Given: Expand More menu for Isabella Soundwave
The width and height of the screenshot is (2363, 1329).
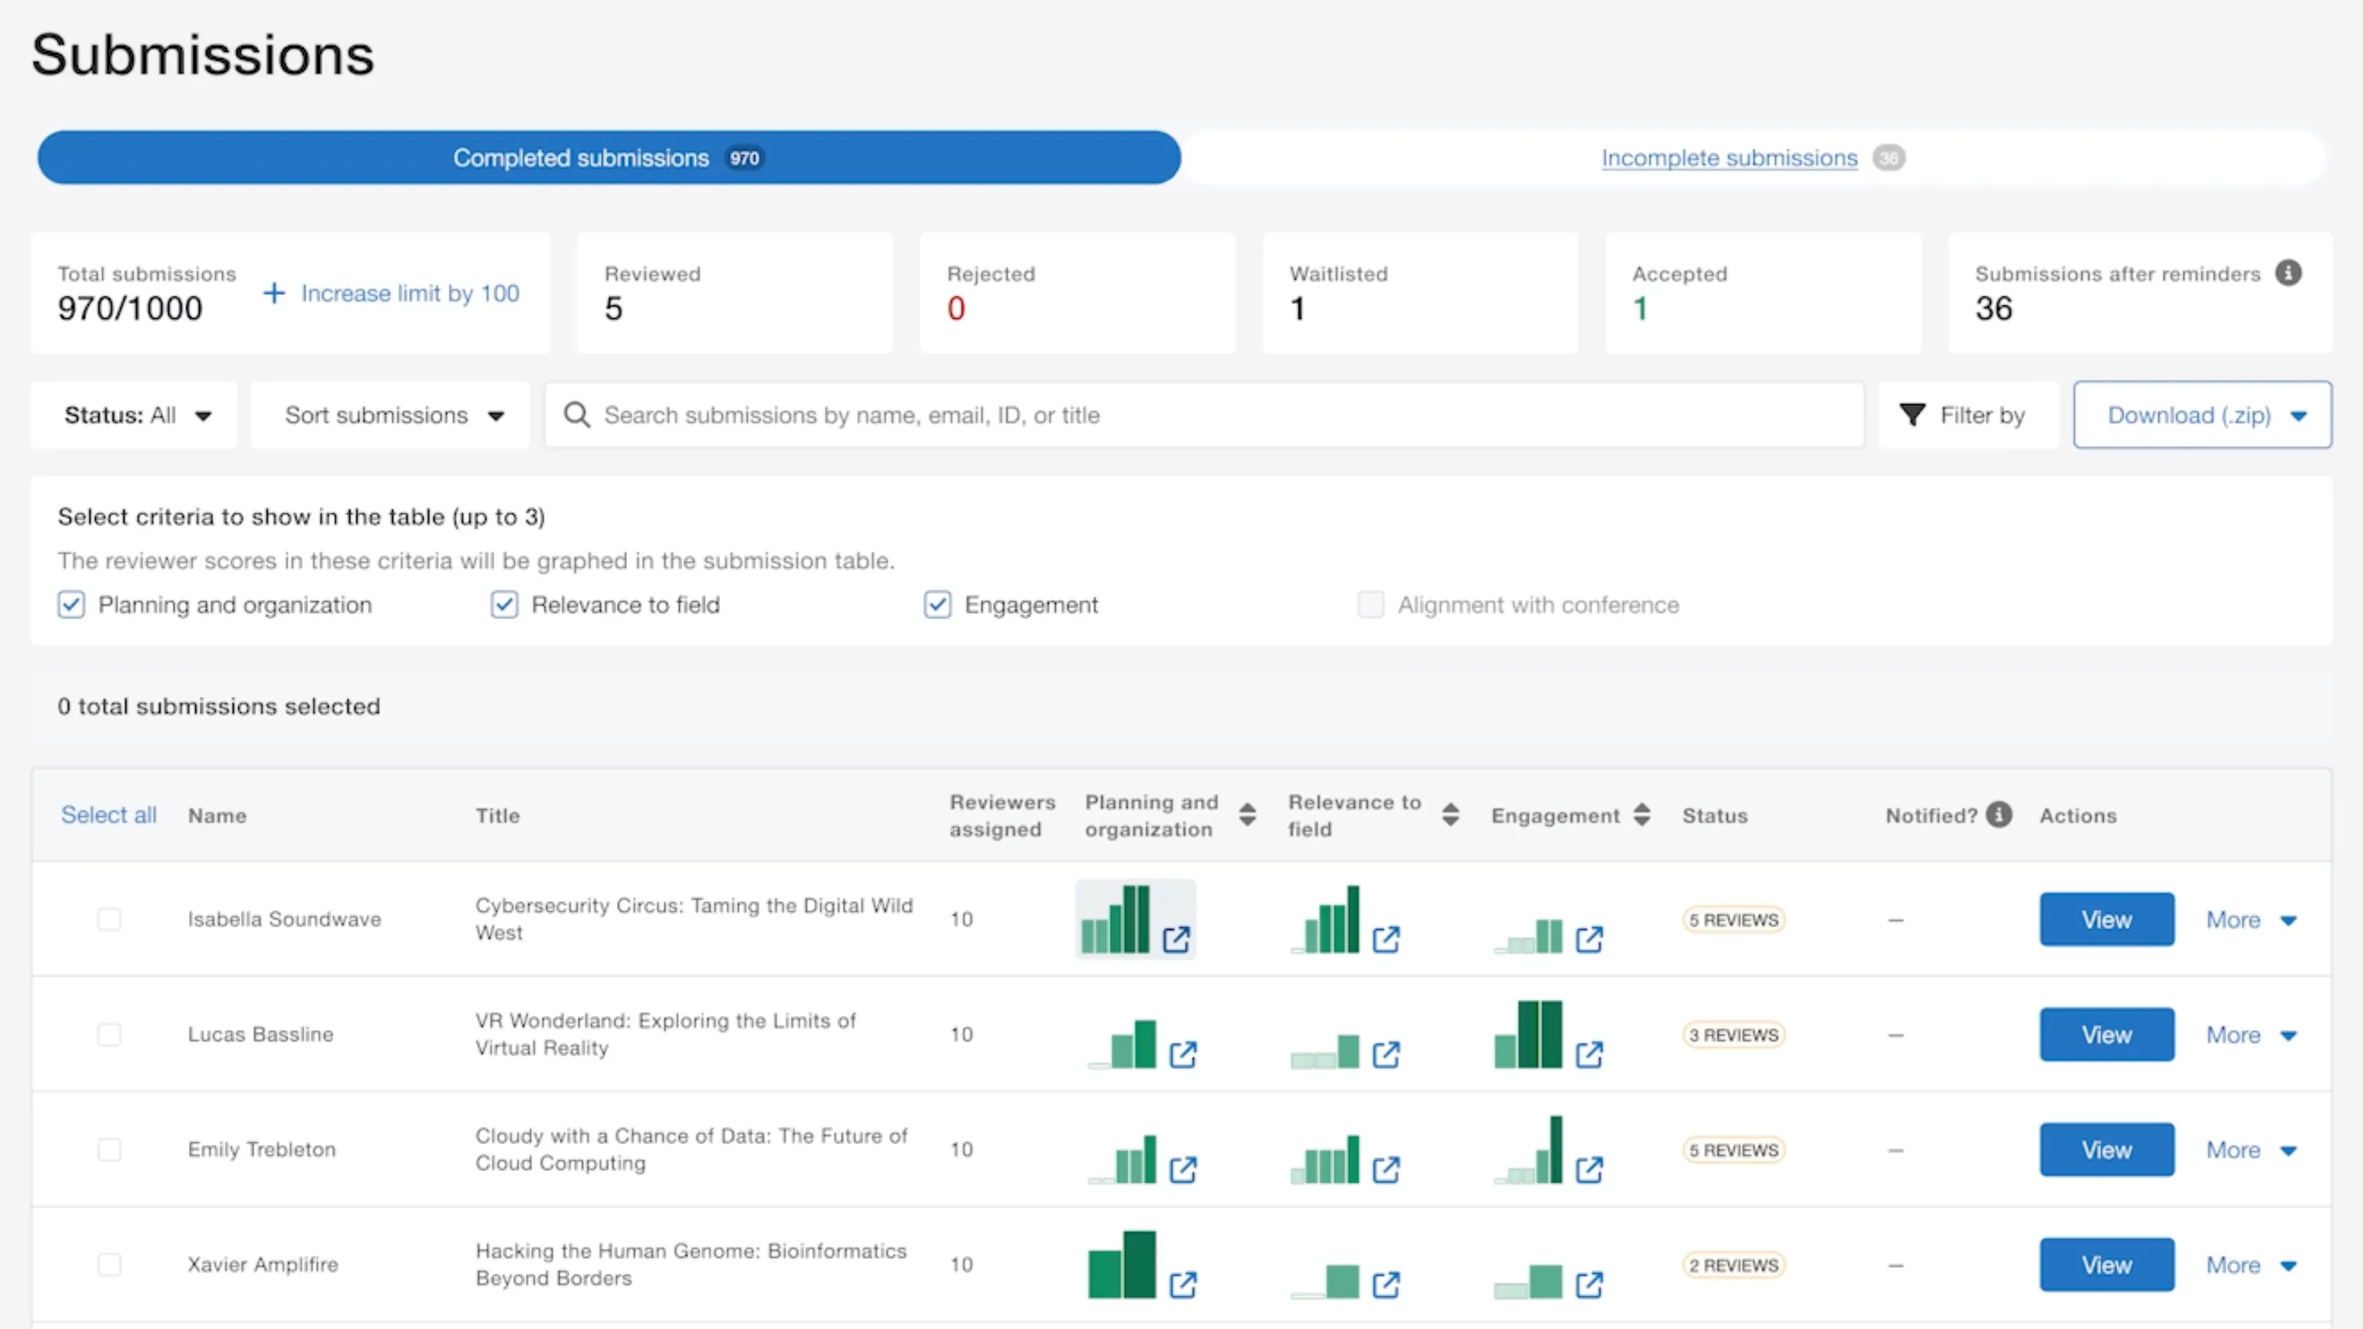Looking at the screenshot, I should click(x=2251, y=920).
